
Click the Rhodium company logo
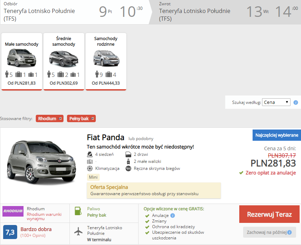(x=13, y=211)
